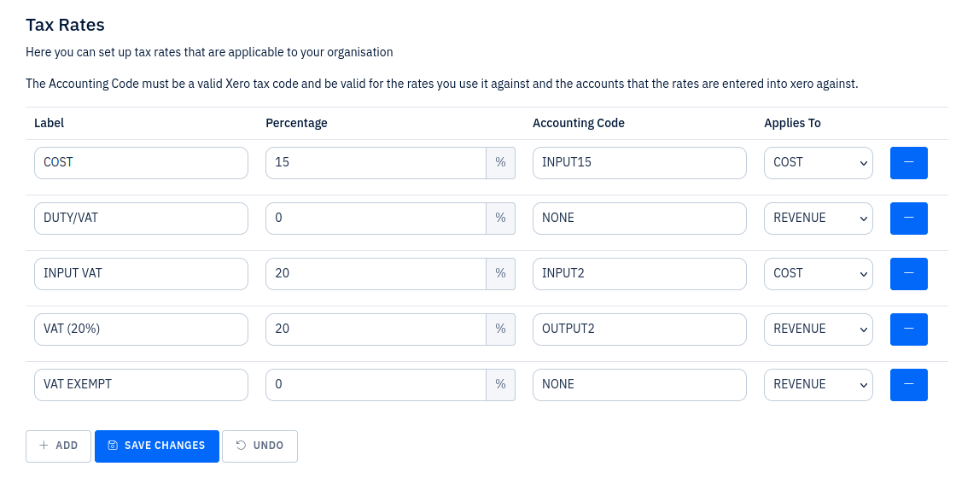Change Applies To for INPUT VAT row
The height and width of the screenshot is (478, 956).
[819, 274]
